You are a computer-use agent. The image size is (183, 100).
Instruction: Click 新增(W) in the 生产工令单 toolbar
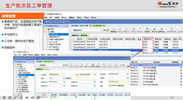[71, 65]
